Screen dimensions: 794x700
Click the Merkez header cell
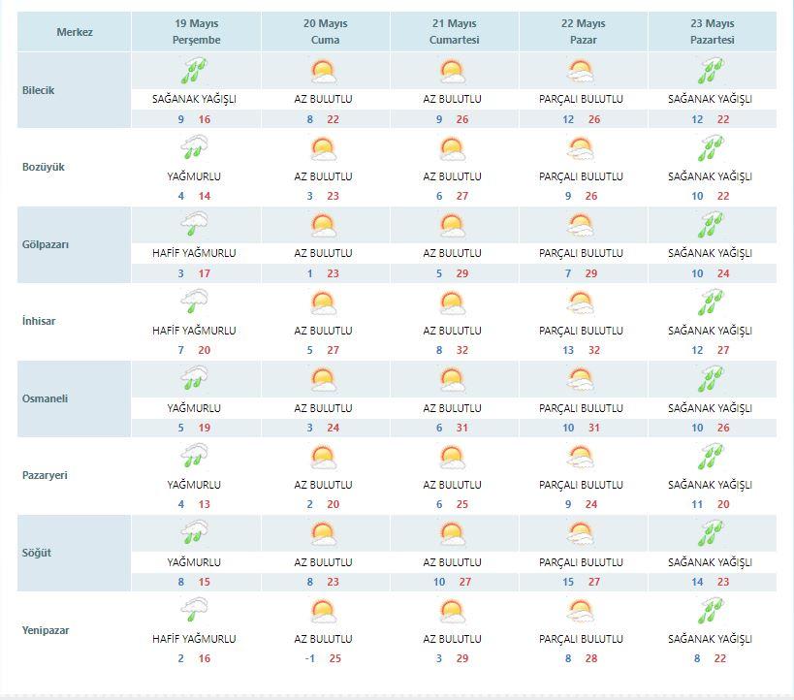coord(75,32)
